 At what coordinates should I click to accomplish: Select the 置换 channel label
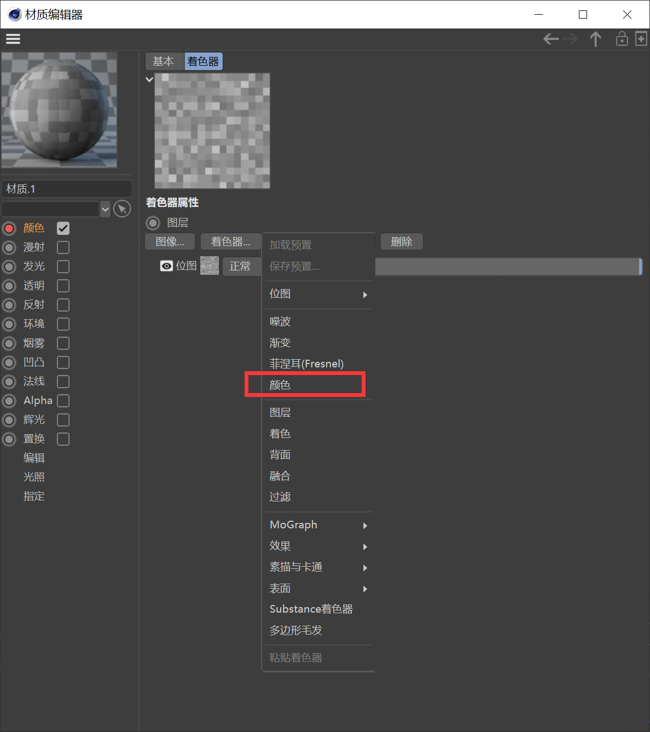(34, 439)
